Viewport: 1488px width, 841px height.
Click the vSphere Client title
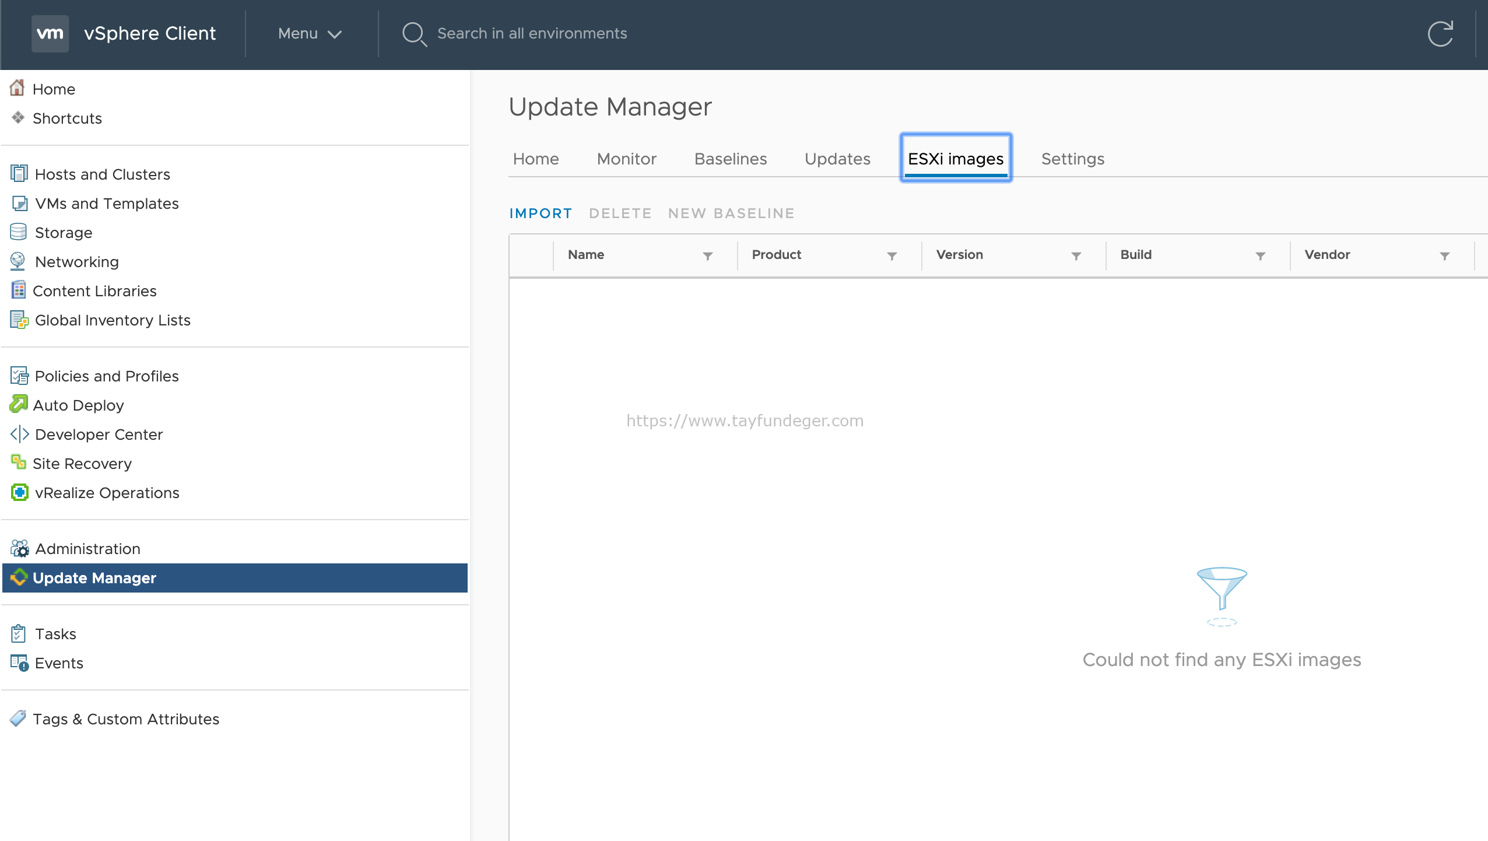coord(150,34)
